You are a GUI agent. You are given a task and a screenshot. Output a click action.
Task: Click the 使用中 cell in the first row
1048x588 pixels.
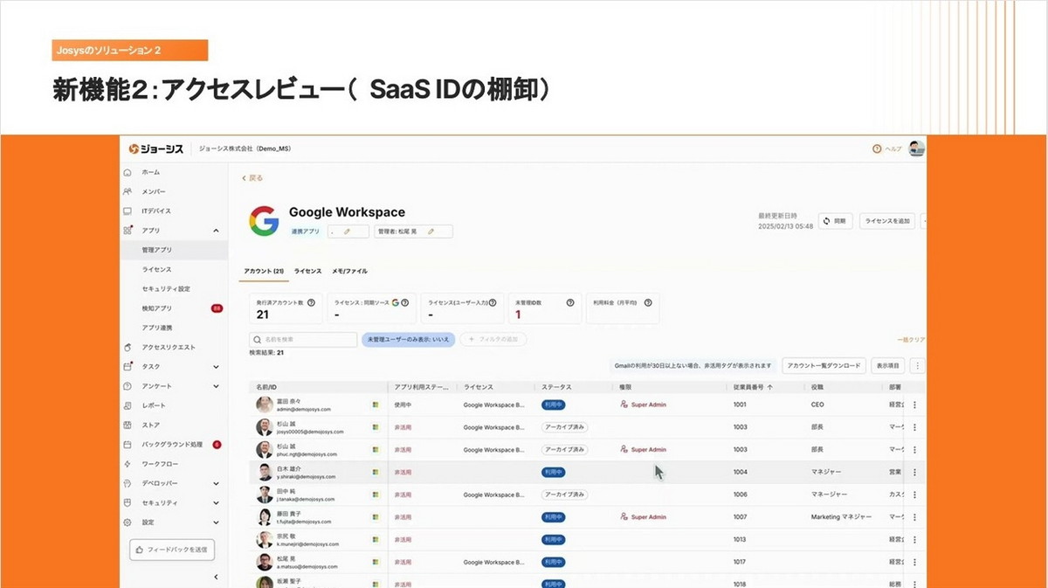click(x=402, y=405)
